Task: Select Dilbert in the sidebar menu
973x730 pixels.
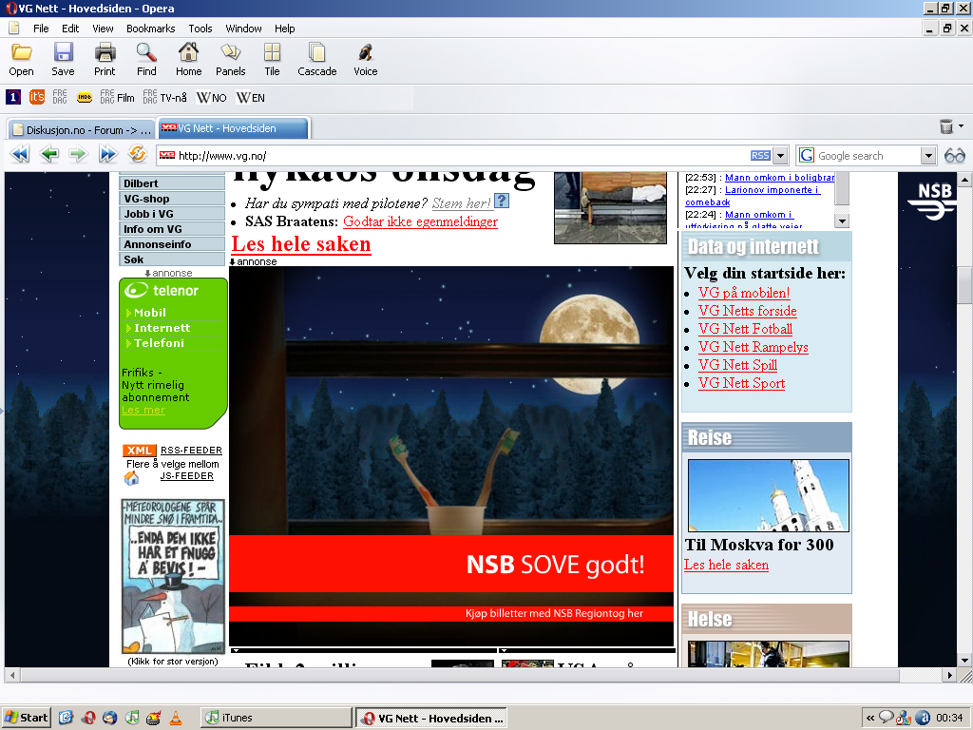Action: click(172, 183)
